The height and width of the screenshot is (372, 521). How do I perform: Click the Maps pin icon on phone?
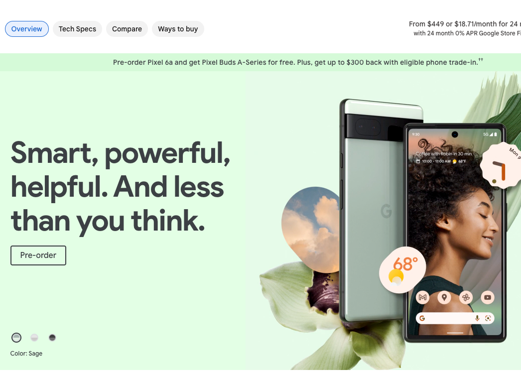pyautogui.click(x=444, y=297)
